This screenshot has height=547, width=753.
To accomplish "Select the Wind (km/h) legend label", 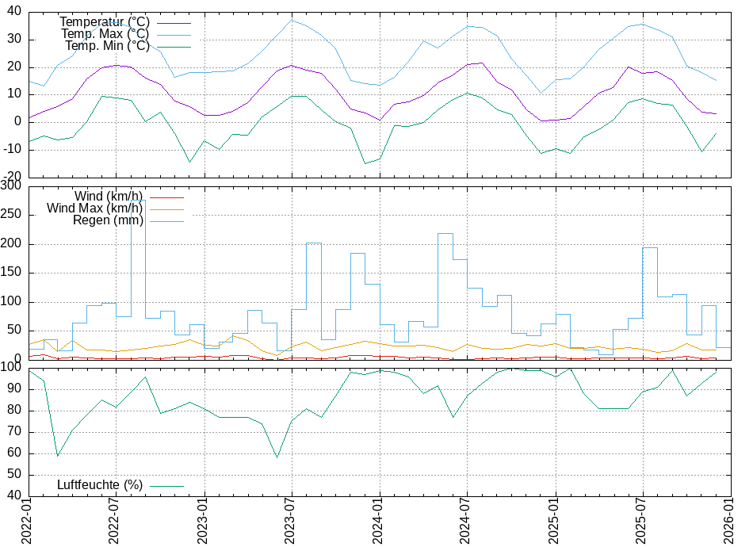I will [109, 196].
